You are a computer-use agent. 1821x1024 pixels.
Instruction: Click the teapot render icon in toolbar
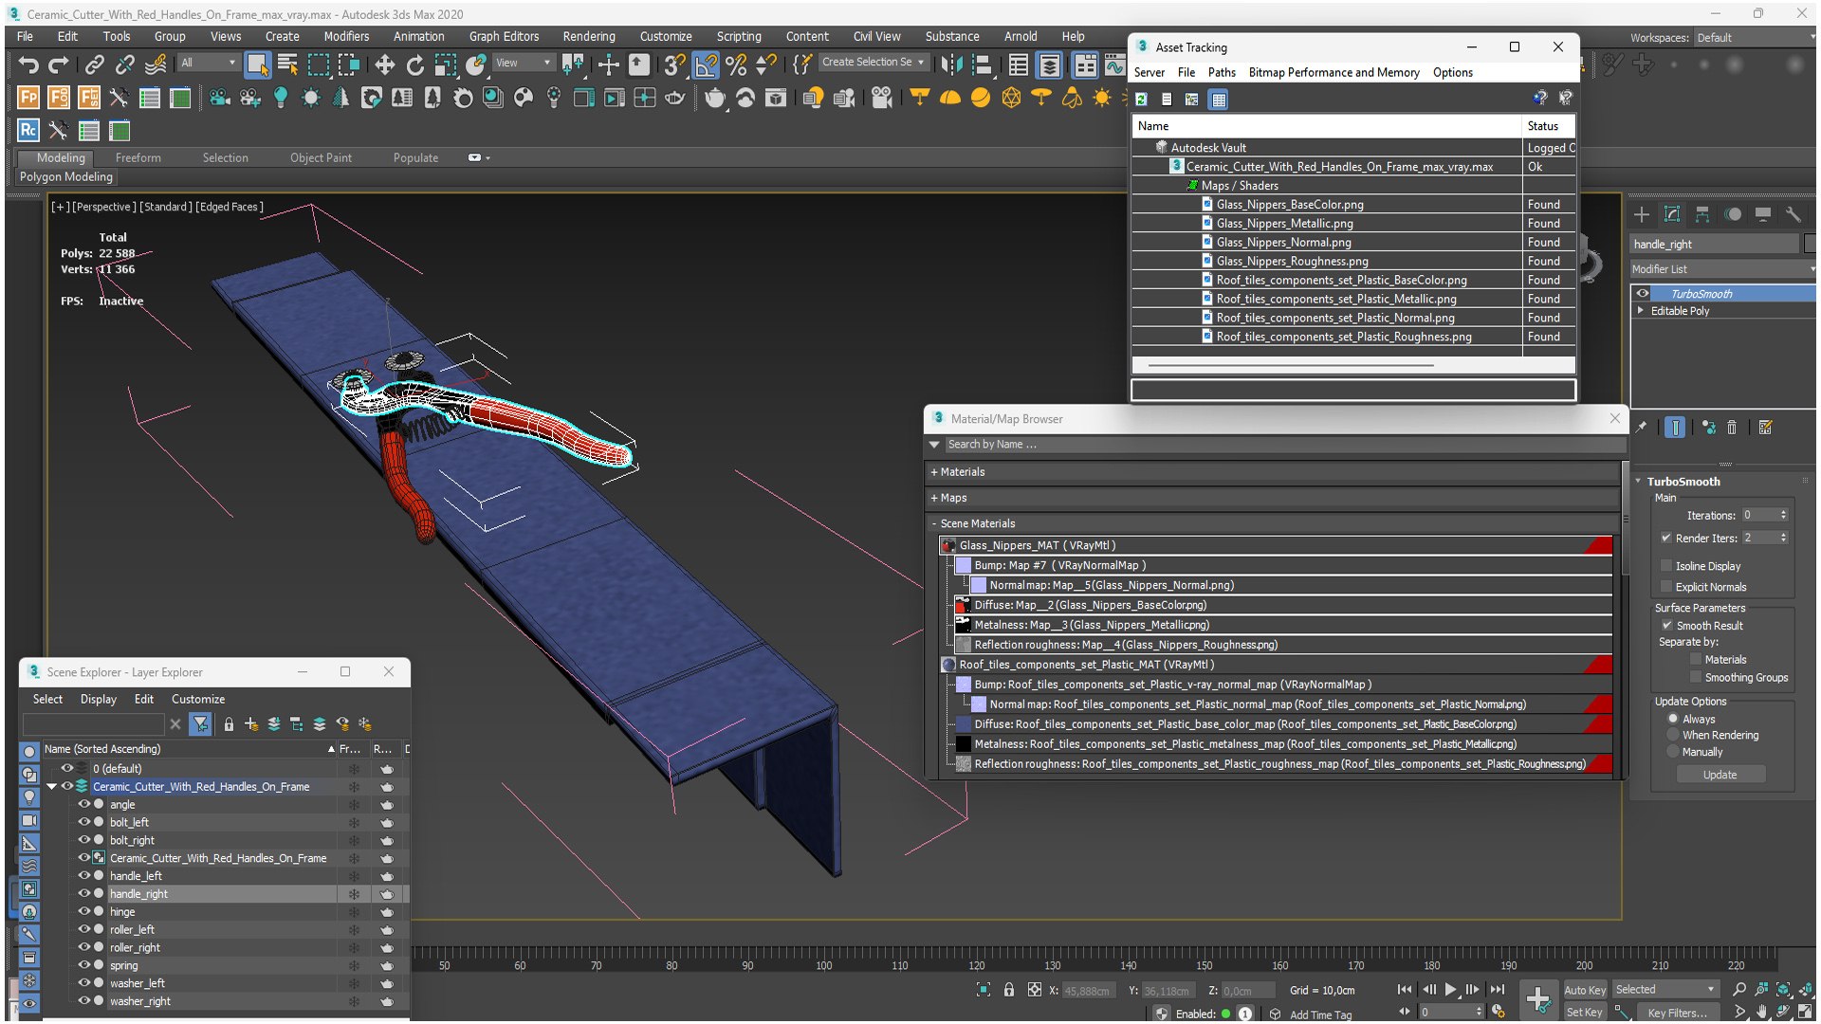pyautogui.click(x=715, y=98)
